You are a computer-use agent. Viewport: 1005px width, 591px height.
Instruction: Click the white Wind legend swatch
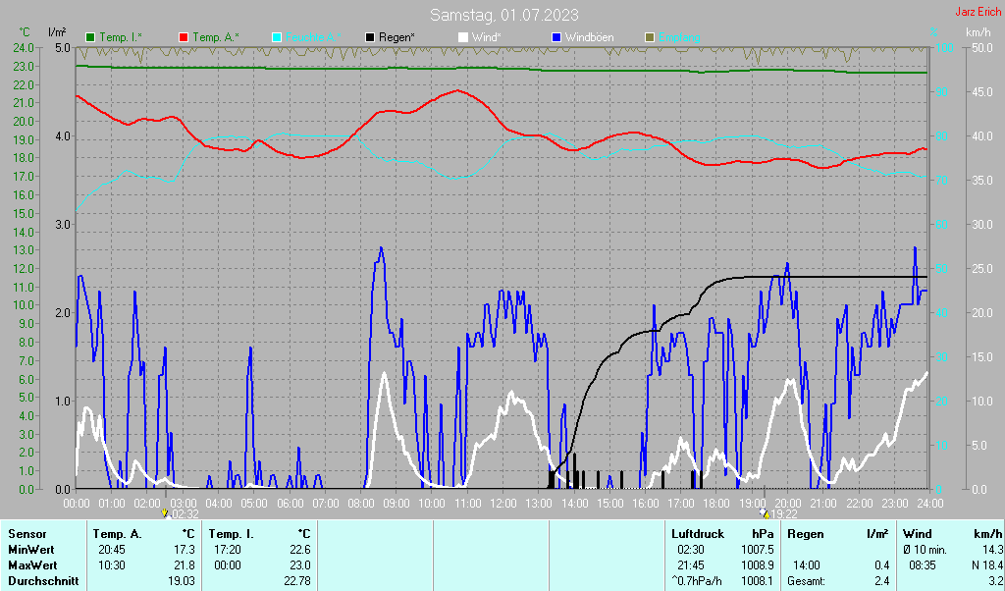(463, 38)
